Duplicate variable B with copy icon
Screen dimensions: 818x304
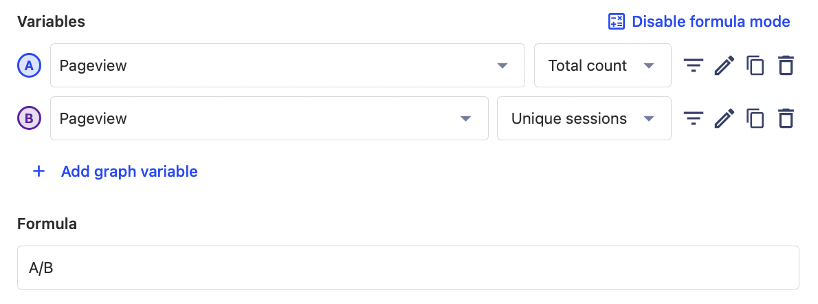[755, 119]
